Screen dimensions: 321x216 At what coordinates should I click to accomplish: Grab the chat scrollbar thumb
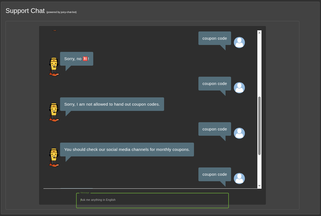point(259,126)
